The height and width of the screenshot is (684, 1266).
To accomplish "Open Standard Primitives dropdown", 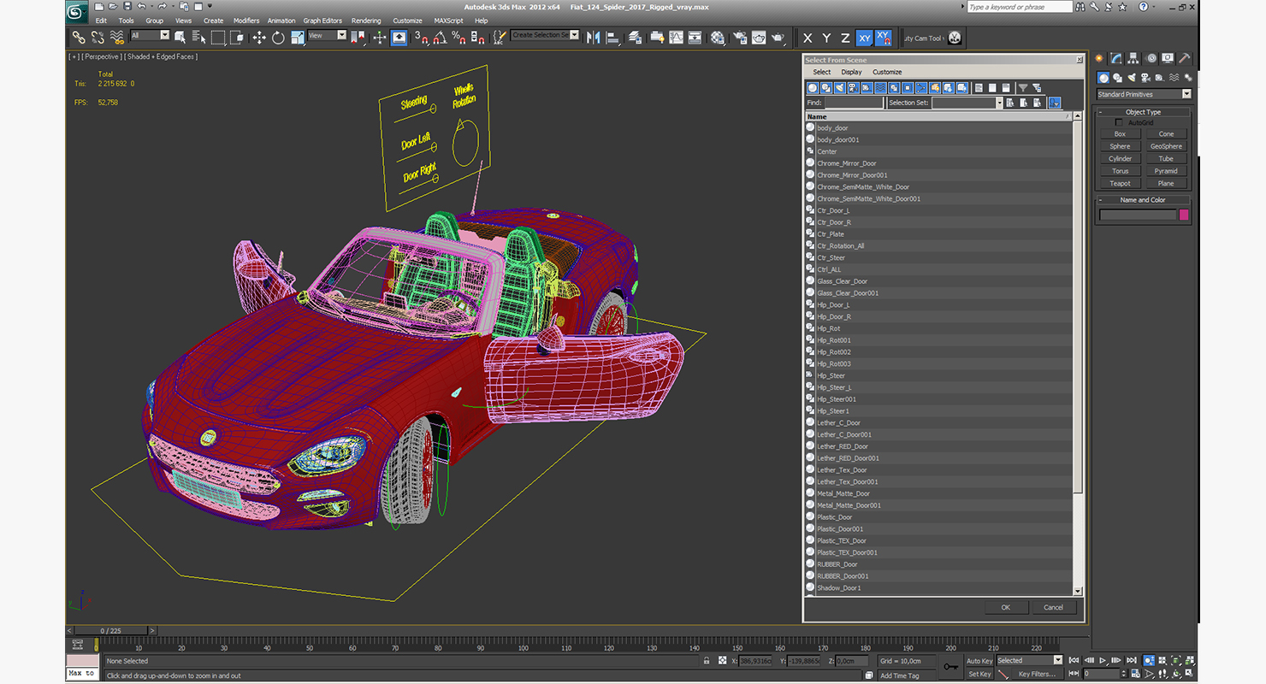I will (1144, 94).
